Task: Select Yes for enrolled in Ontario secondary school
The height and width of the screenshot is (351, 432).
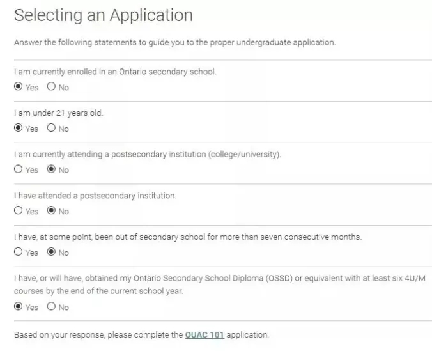Action: (x=18, y=87)
